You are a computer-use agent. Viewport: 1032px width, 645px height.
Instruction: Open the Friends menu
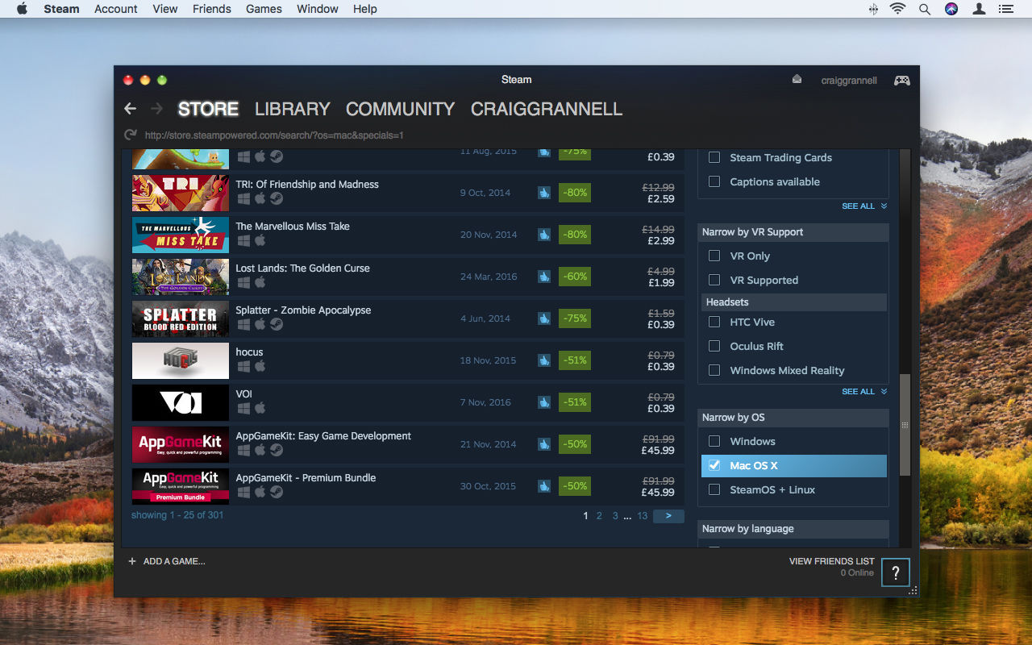click(211, 9)
